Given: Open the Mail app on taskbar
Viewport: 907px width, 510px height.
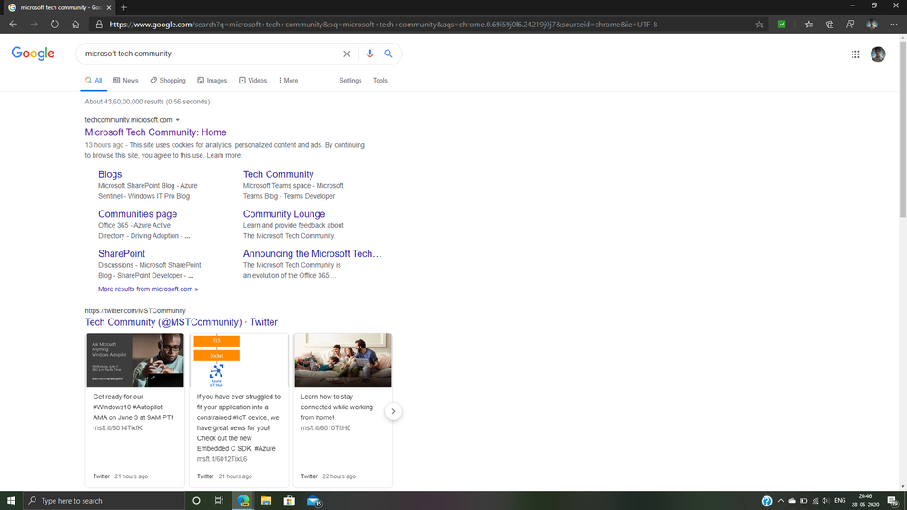Looking at the screenshot, I should pos(313,501).
